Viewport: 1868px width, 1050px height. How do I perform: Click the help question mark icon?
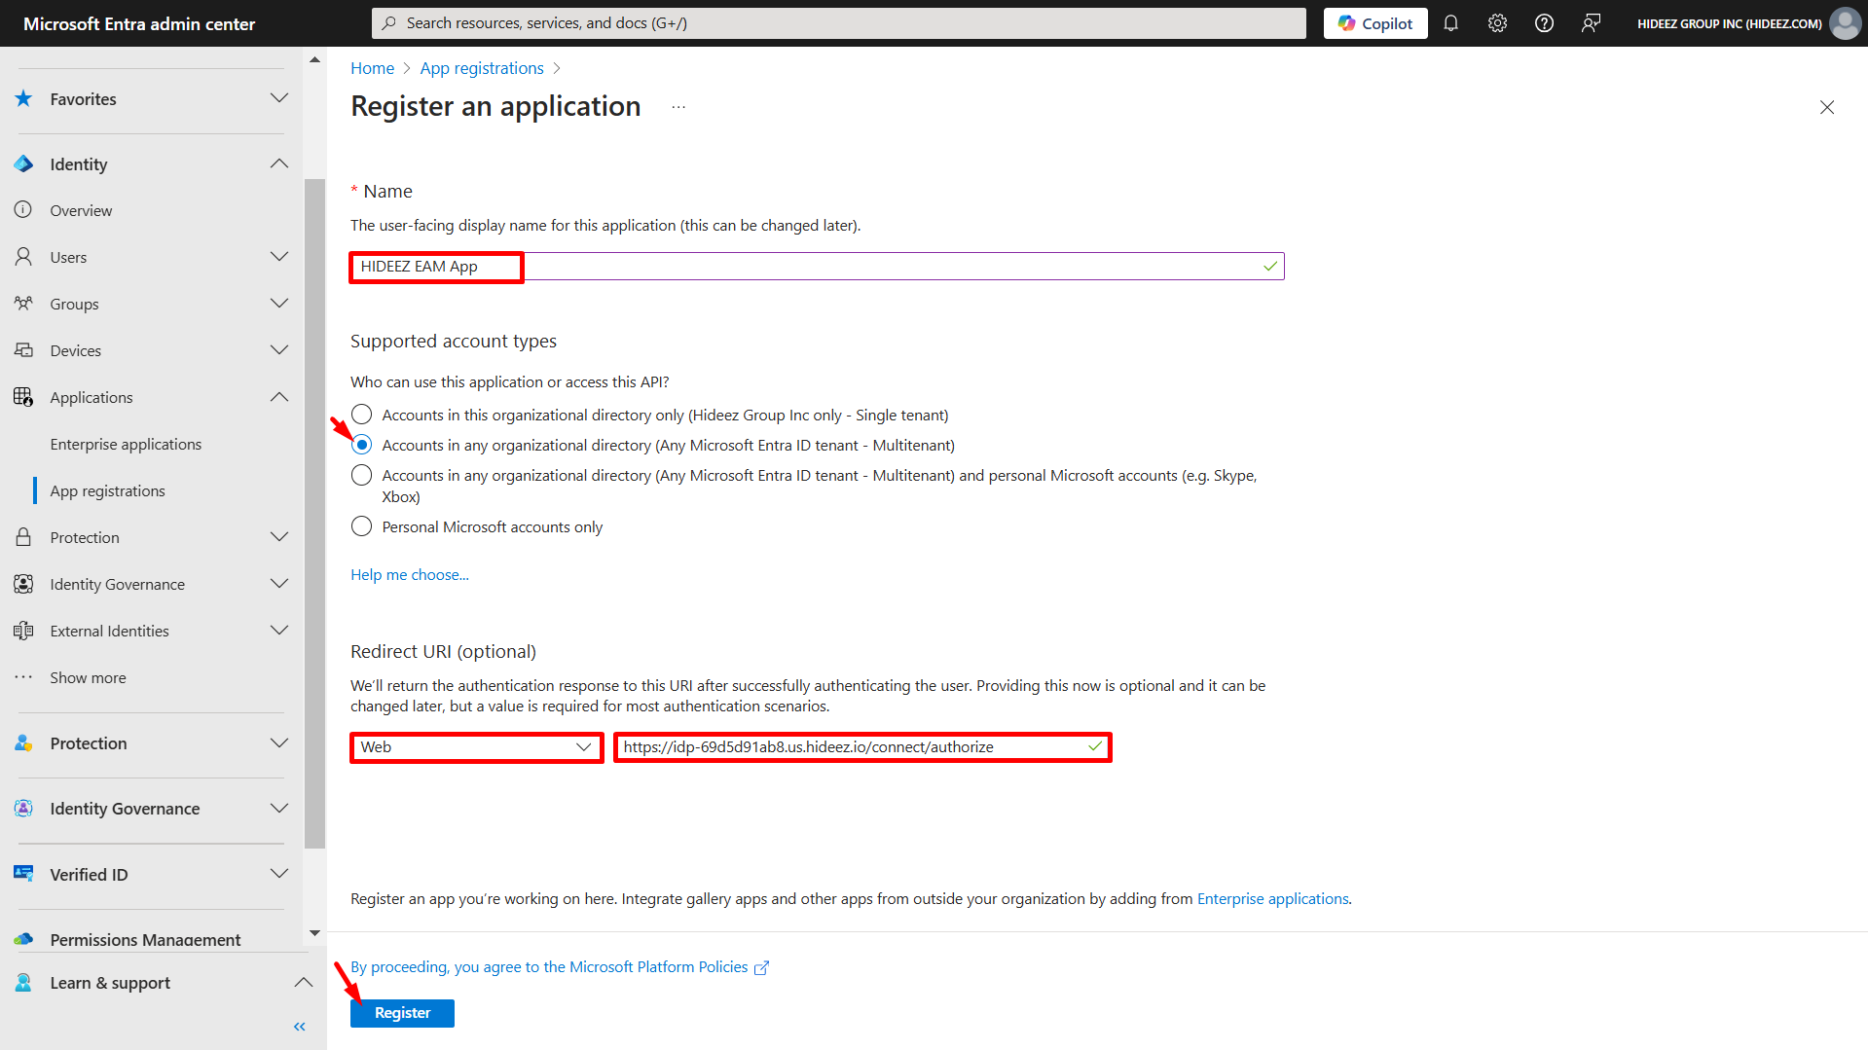(x=1544, y=23)
